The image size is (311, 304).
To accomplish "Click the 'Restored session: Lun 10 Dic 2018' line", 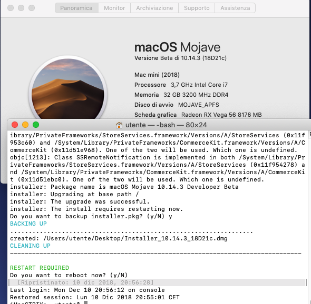I will point(94,297).
